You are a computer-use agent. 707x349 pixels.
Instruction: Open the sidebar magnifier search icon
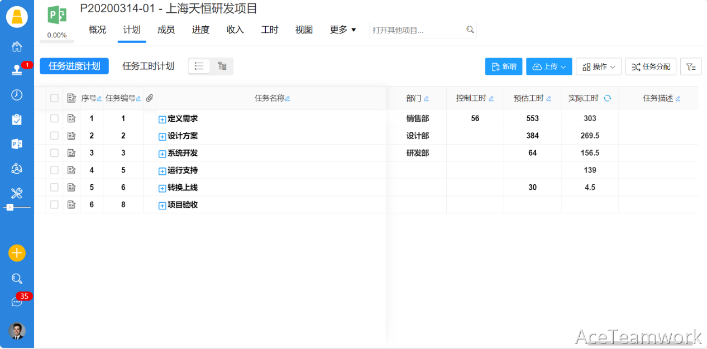point(17,279)
